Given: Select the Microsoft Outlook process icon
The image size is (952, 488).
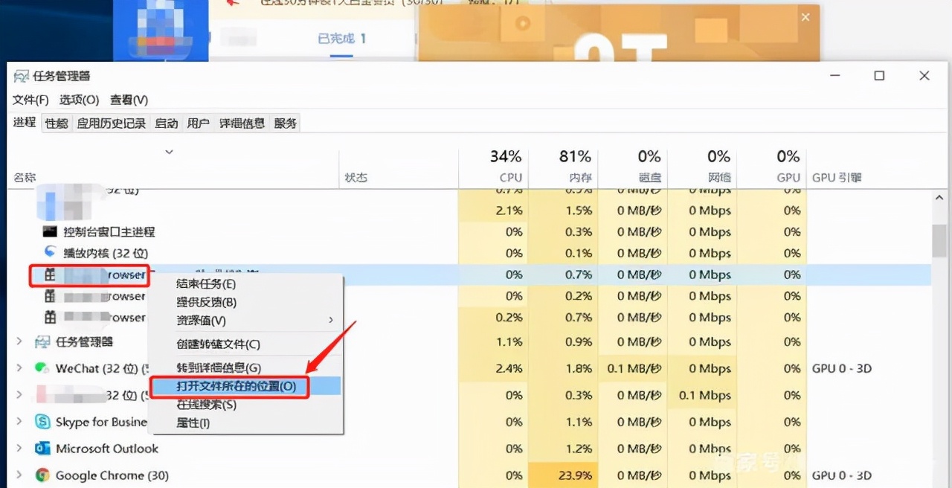Looking at the screenshot, I should point(42,449).
